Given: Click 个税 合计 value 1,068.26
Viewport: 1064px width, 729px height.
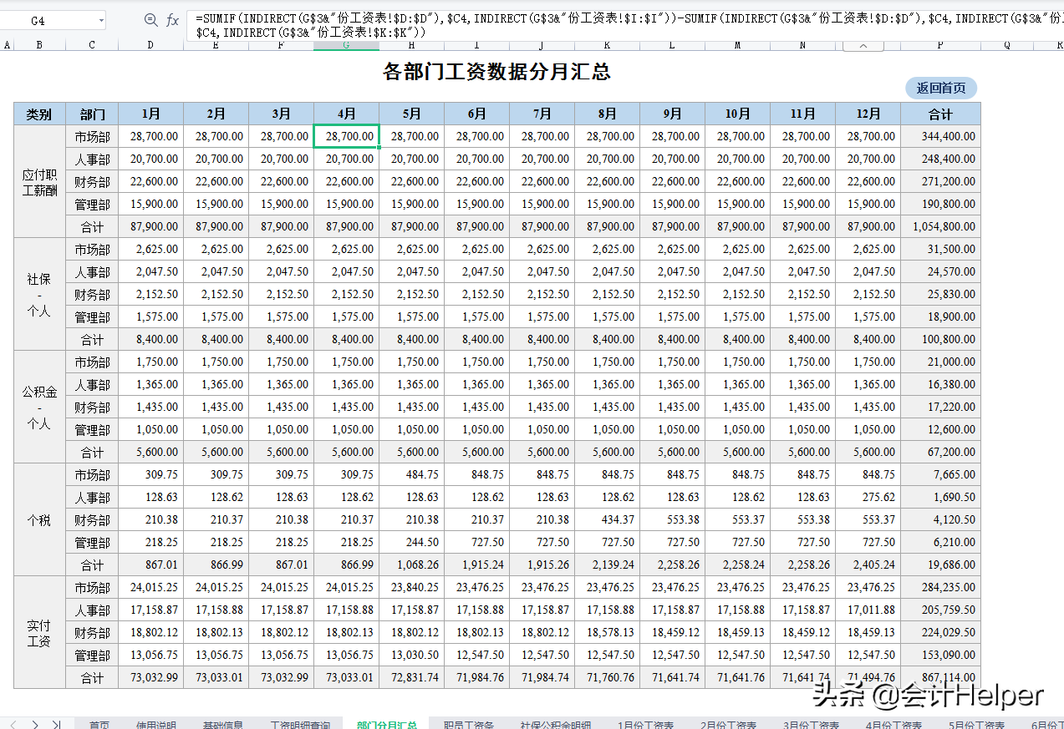Looking at the screenshot, I should tap(411, 564).
